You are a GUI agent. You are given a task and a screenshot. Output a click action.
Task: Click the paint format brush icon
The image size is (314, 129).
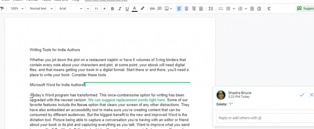tap(2, 9)
